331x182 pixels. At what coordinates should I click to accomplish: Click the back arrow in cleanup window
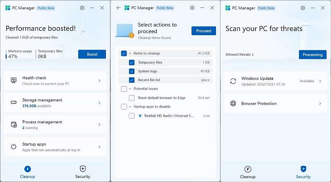pyautogui.click(x=119, y=8)
